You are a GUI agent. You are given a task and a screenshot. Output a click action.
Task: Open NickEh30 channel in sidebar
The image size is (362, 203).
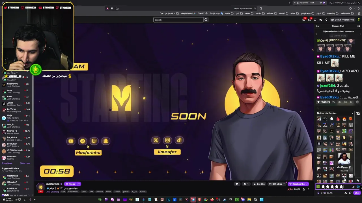click(x=17, y=158)
